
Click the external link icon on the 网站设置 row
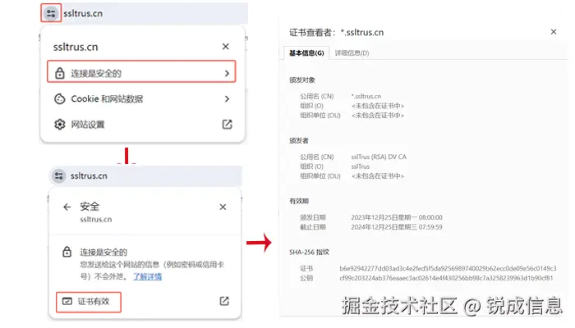tap(227, 125)
